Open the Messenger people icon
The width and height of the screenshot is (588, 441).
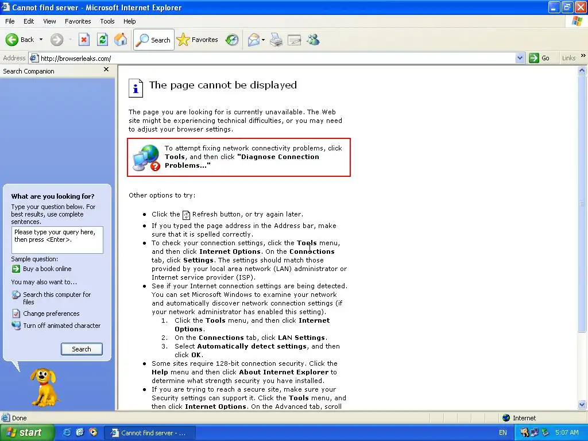point(313,40)
